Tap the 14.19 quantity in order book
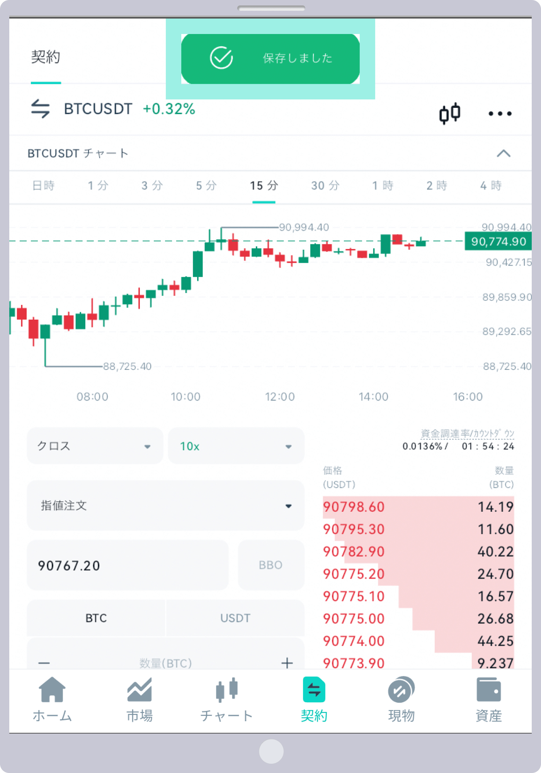The image size is (541, 773). point(496,507)
